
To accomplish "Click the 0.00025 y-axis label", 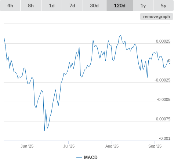I will coord(163,41).
